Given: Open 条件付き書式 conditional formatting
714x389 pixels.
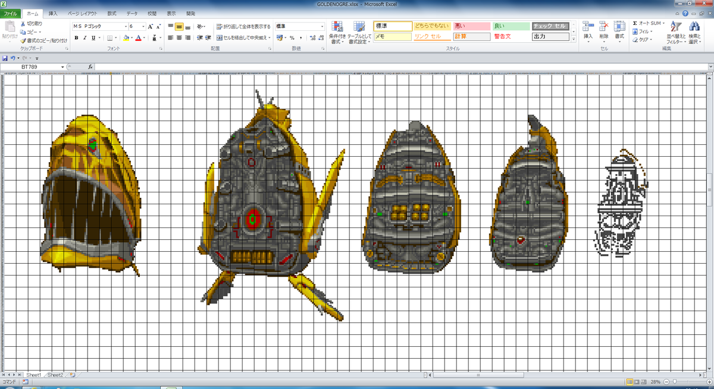Looking at the screenshot, I should tap(337, 33).
